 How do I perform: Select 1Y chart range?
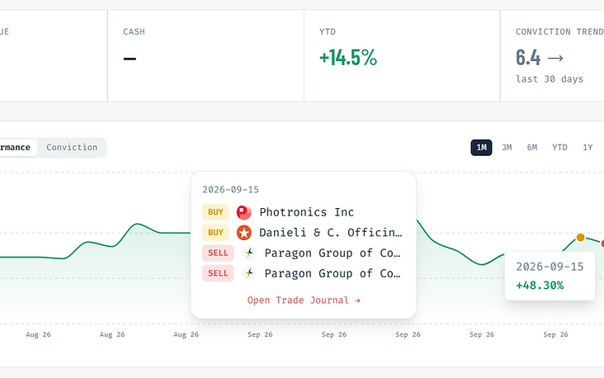587,148
